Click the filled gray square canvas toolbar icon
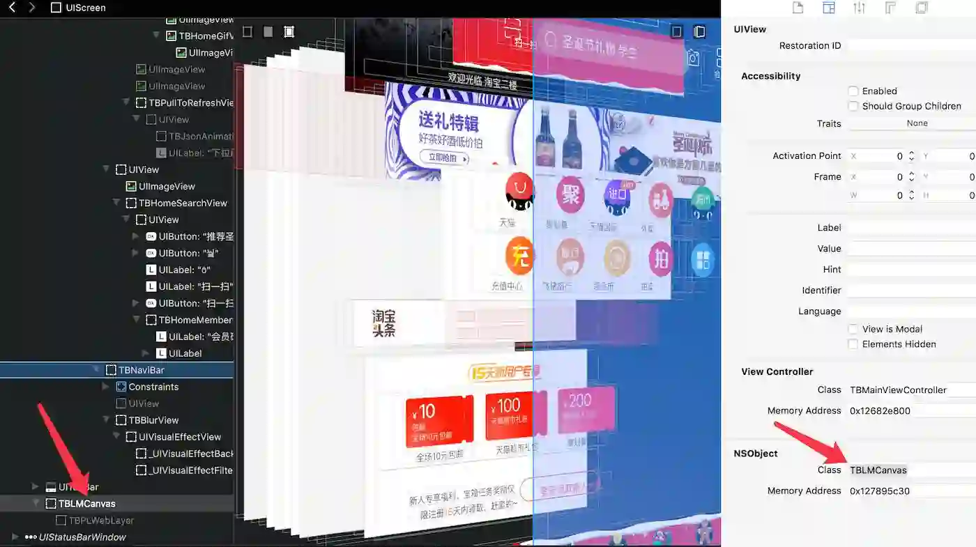 (x=268, y=32)
